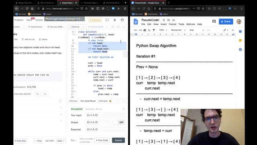Open the Tools menu in Google Docs

click(181, 24)
